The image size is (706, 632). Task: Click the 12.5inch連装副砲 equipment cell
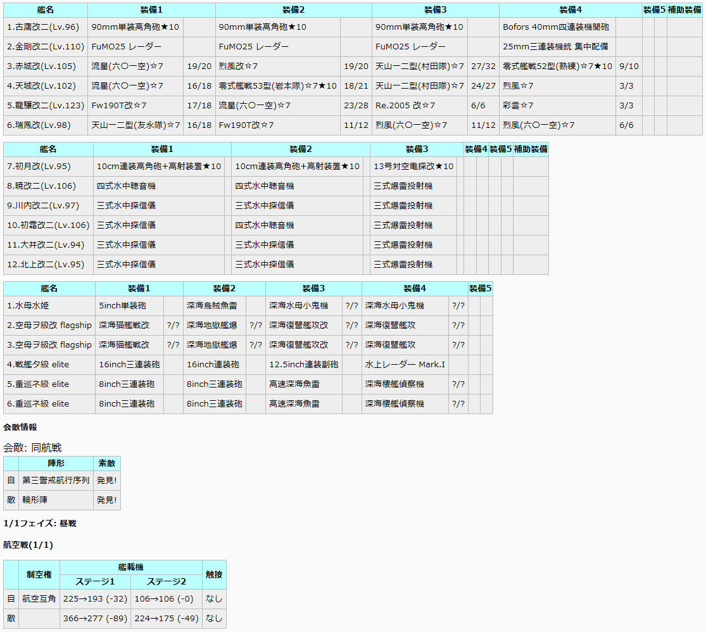point(303,365)
